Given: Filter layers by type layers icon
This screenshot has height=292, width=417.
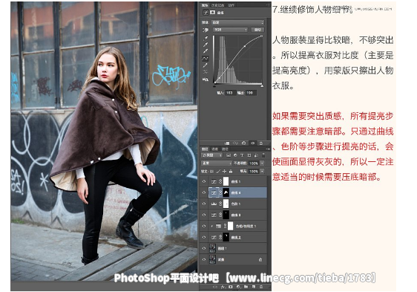Looking at the screenshot, I should point(243,155).
